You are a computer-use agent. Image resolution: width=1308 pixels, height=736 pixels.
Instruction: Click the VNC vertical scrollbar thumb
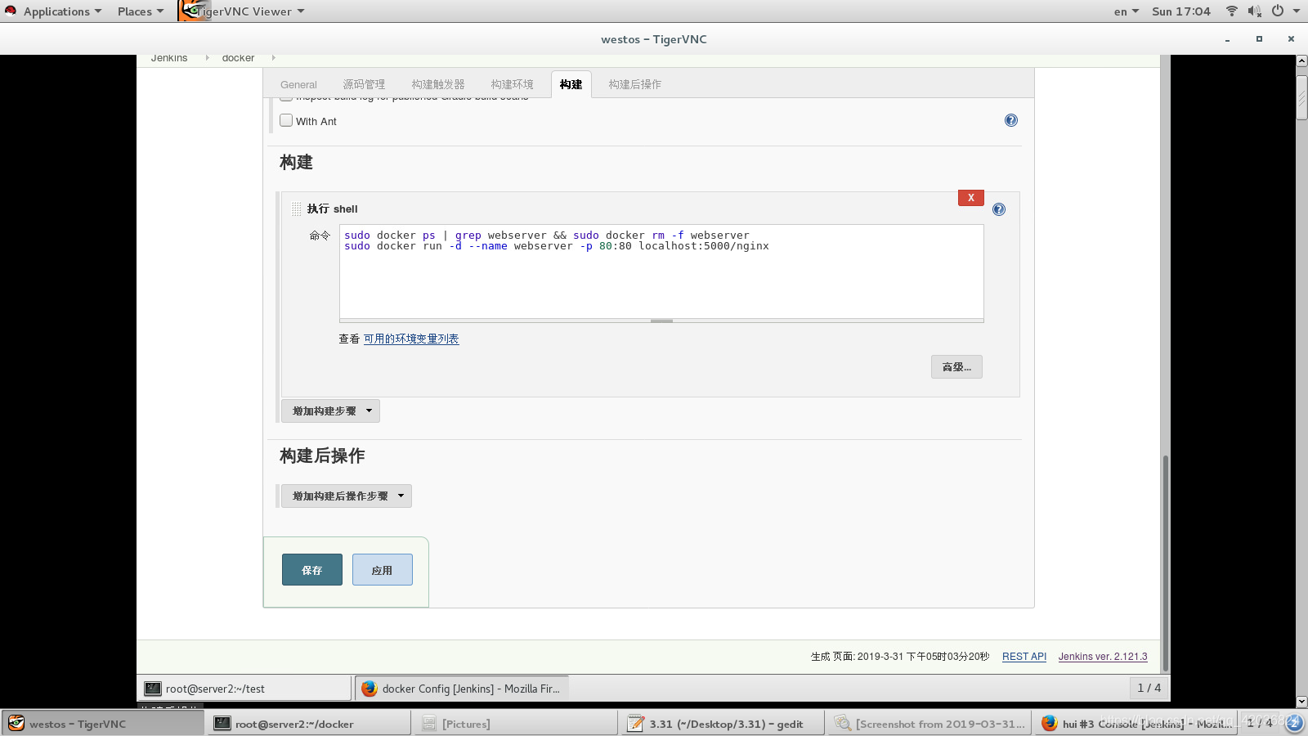(1301, 98)
